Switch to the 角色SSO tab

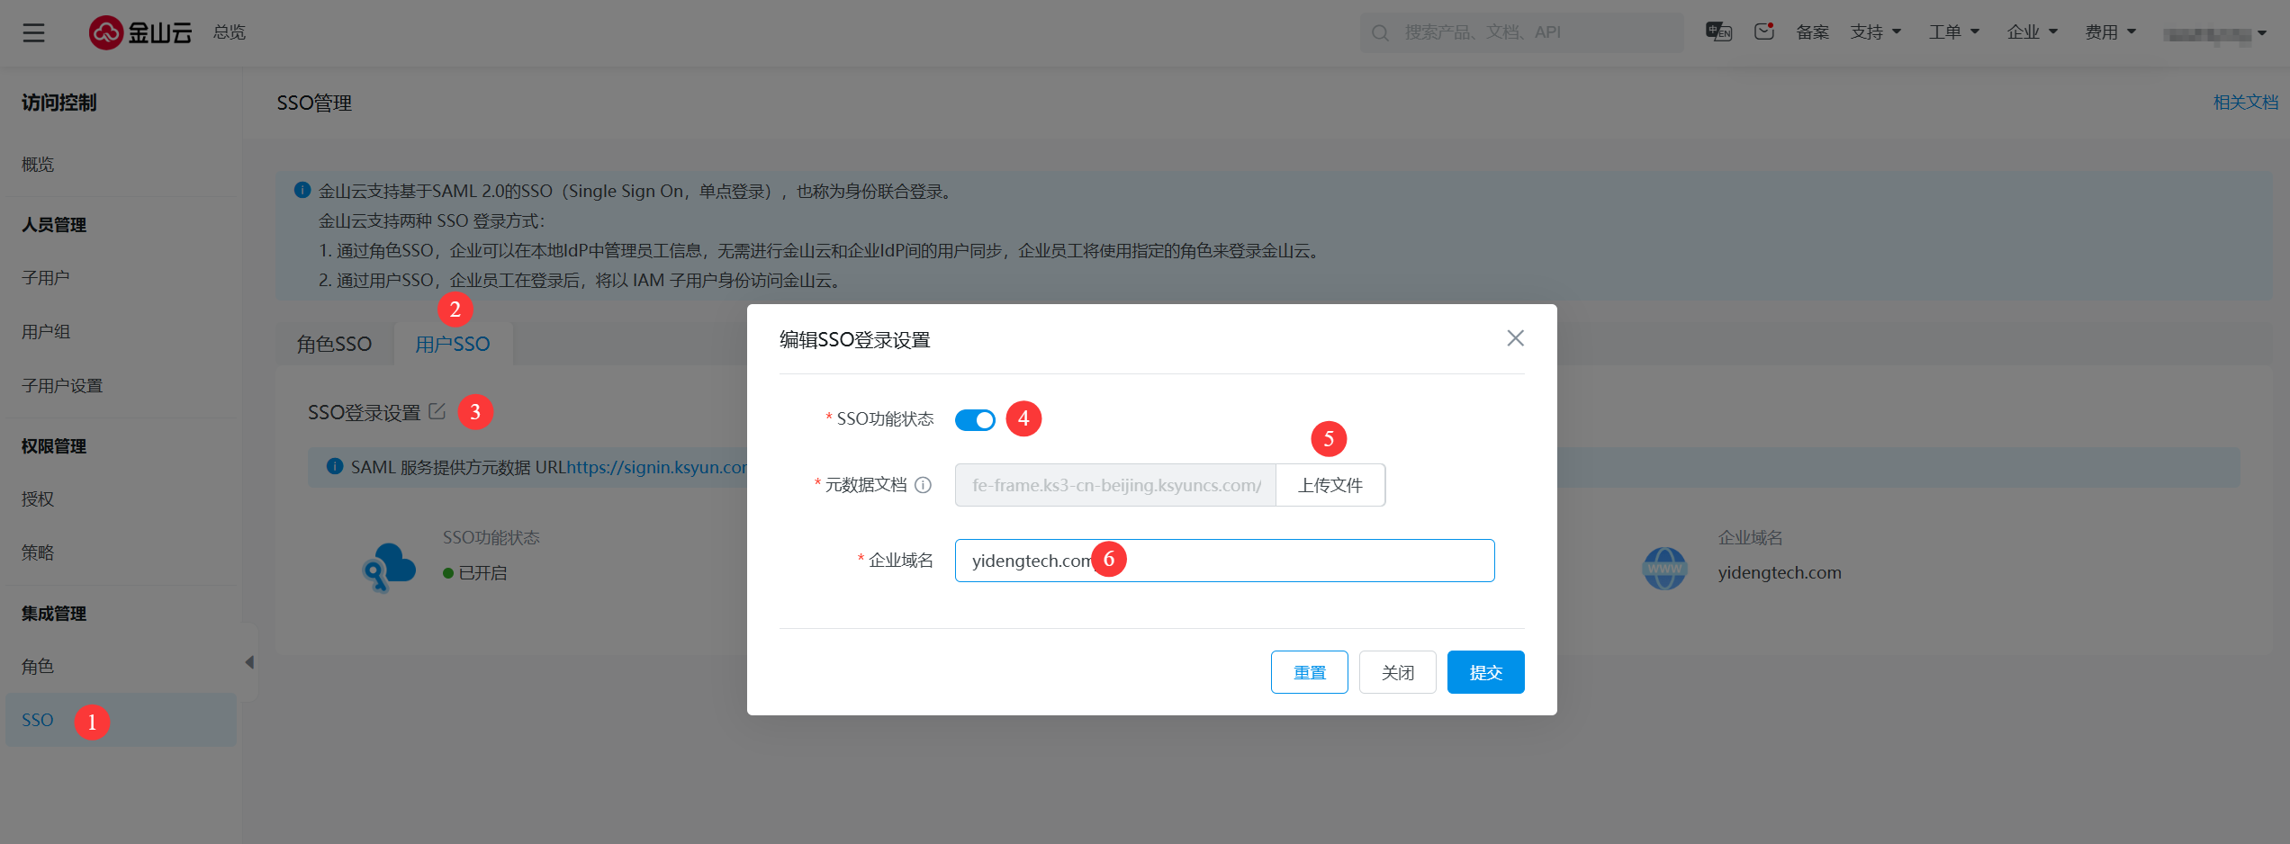(x=334, y=345)
